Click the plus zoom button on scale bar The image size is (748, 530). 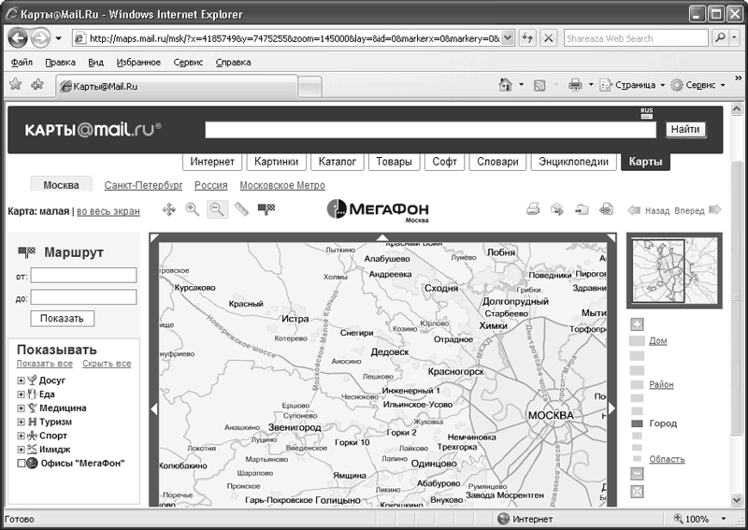637,324
